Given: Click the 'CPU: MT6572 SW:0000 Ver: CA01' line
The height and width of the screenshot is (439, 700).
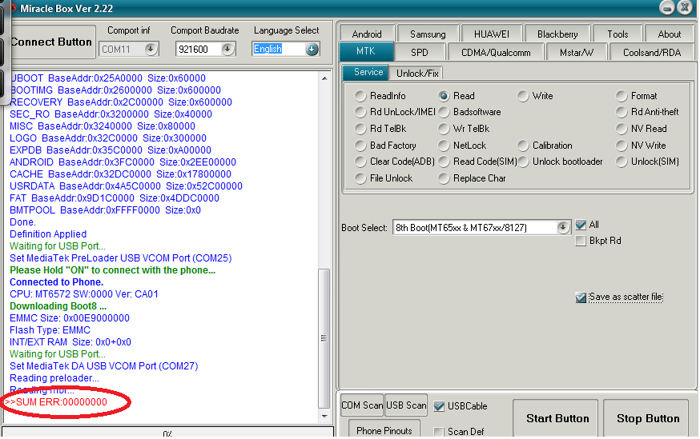Looking at the screenshot, I should 84,294.
